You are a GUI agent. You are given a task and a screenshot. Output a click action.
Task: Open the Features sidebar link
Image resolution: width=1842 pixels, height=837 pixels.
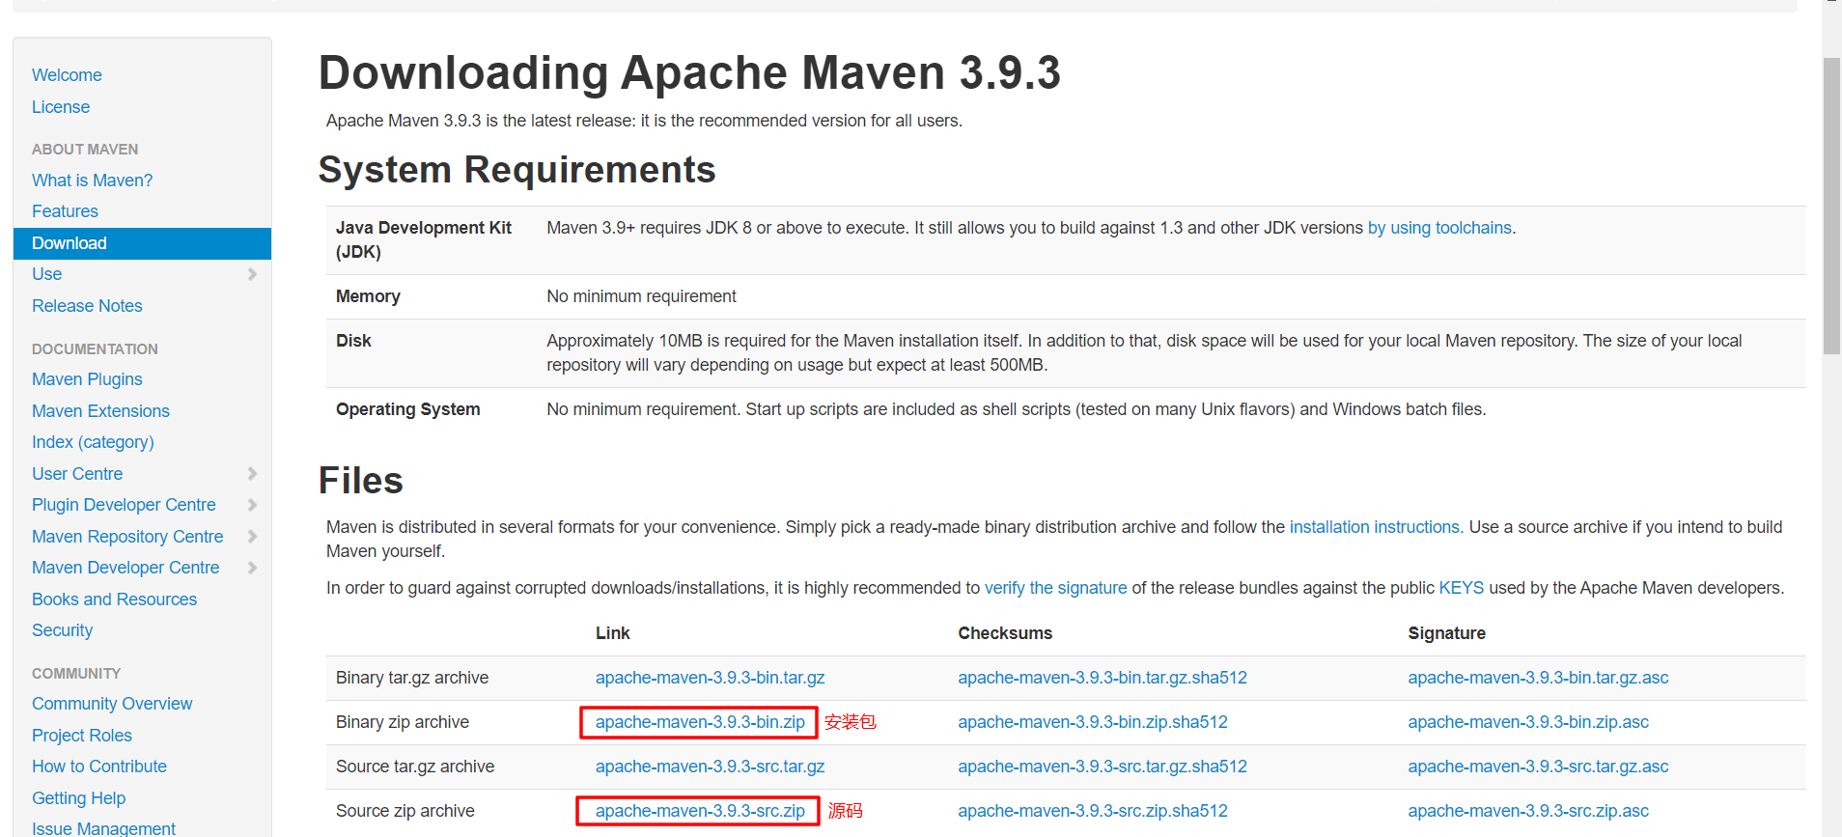[65, 211]
